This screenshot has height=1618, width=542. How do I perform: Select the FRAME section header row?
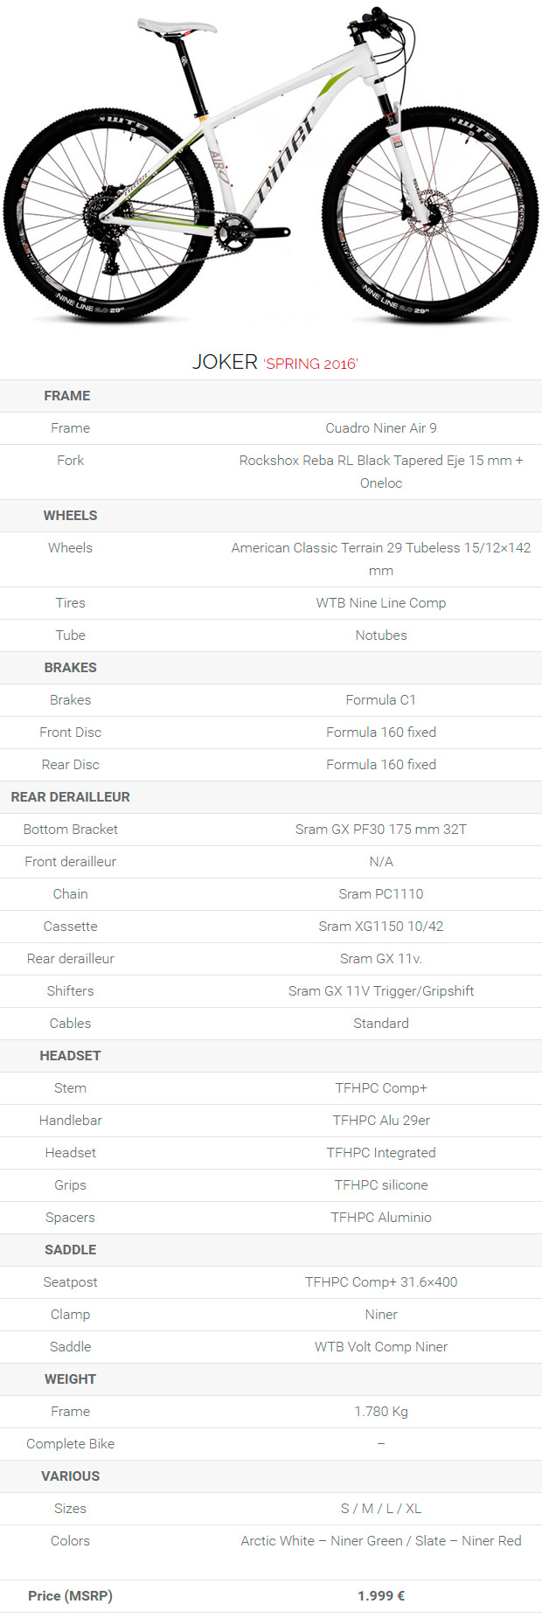point(271,396)
